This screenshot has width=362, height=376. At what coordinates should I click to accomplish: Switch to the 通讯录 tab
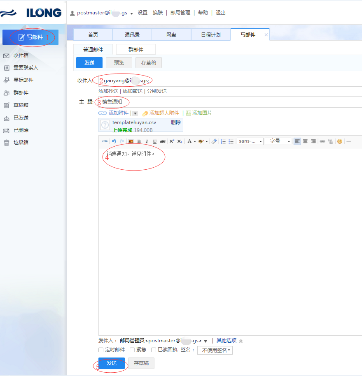click(x=132, y=35)
